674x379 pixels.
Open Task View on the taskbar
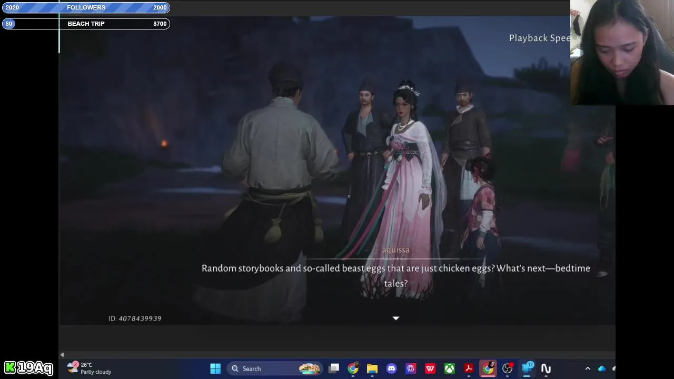point(334,368)
